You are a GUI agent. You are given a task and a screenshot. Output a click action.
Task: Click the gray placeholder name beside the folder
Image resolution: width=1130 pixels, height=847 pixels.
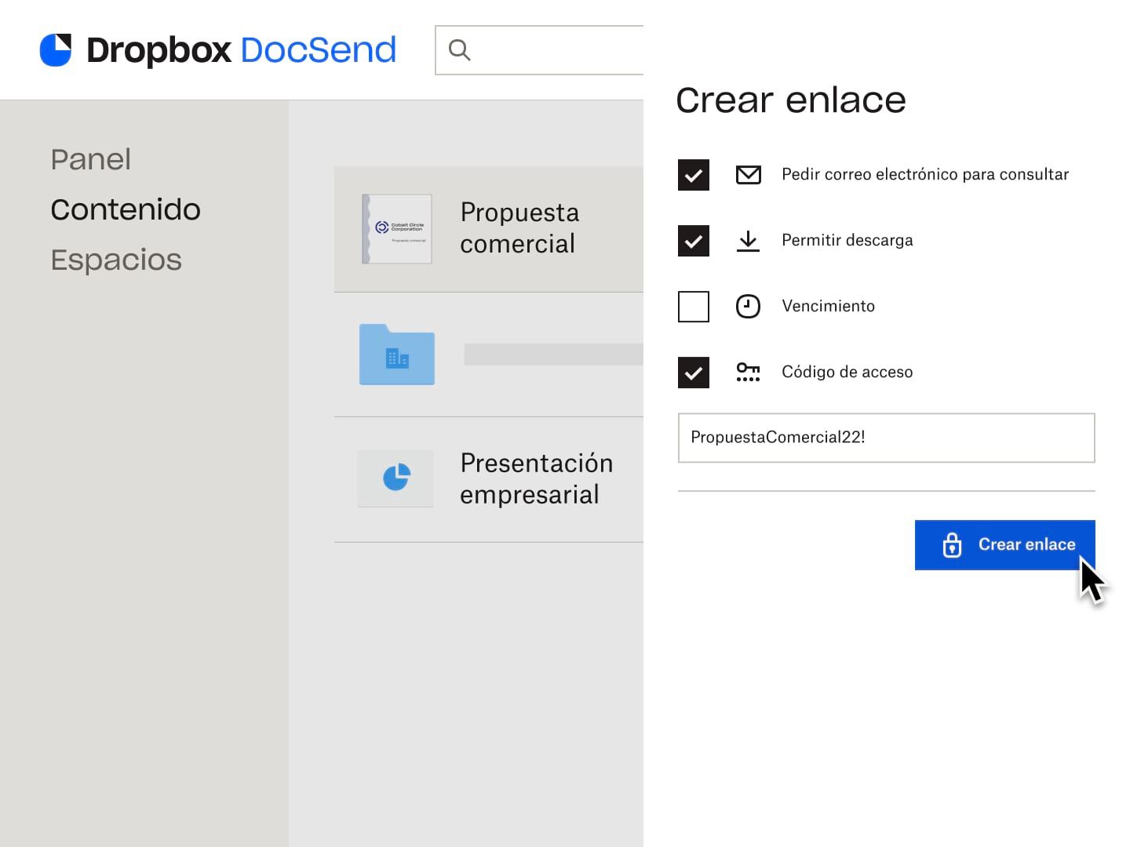coord(553,354)
